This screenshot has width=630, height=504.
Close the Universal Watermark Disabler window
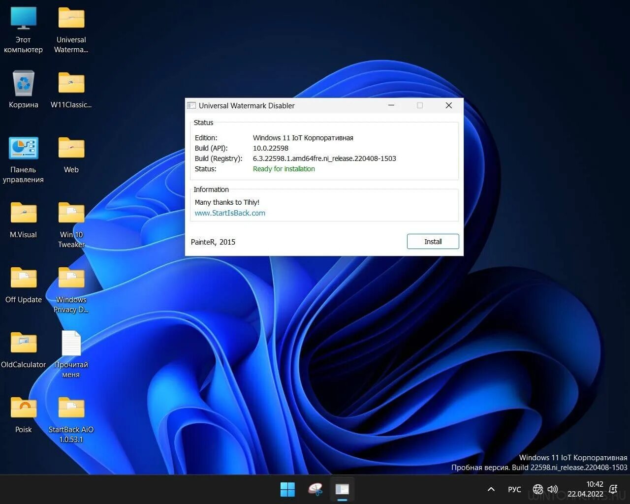tap(449, 105)
